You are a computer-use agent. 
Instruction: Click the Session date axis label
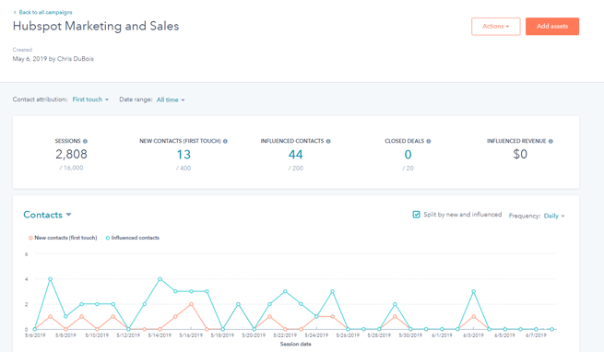click(x=295, y=344)
